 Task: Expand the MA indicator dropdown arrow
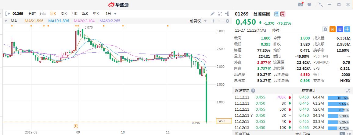tap(6, 21)
